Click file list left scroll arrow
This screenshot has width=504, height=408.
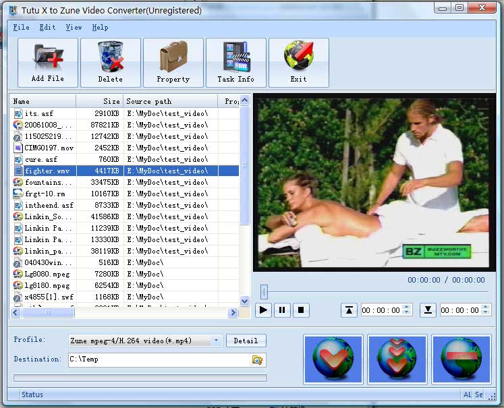(16, 312)
